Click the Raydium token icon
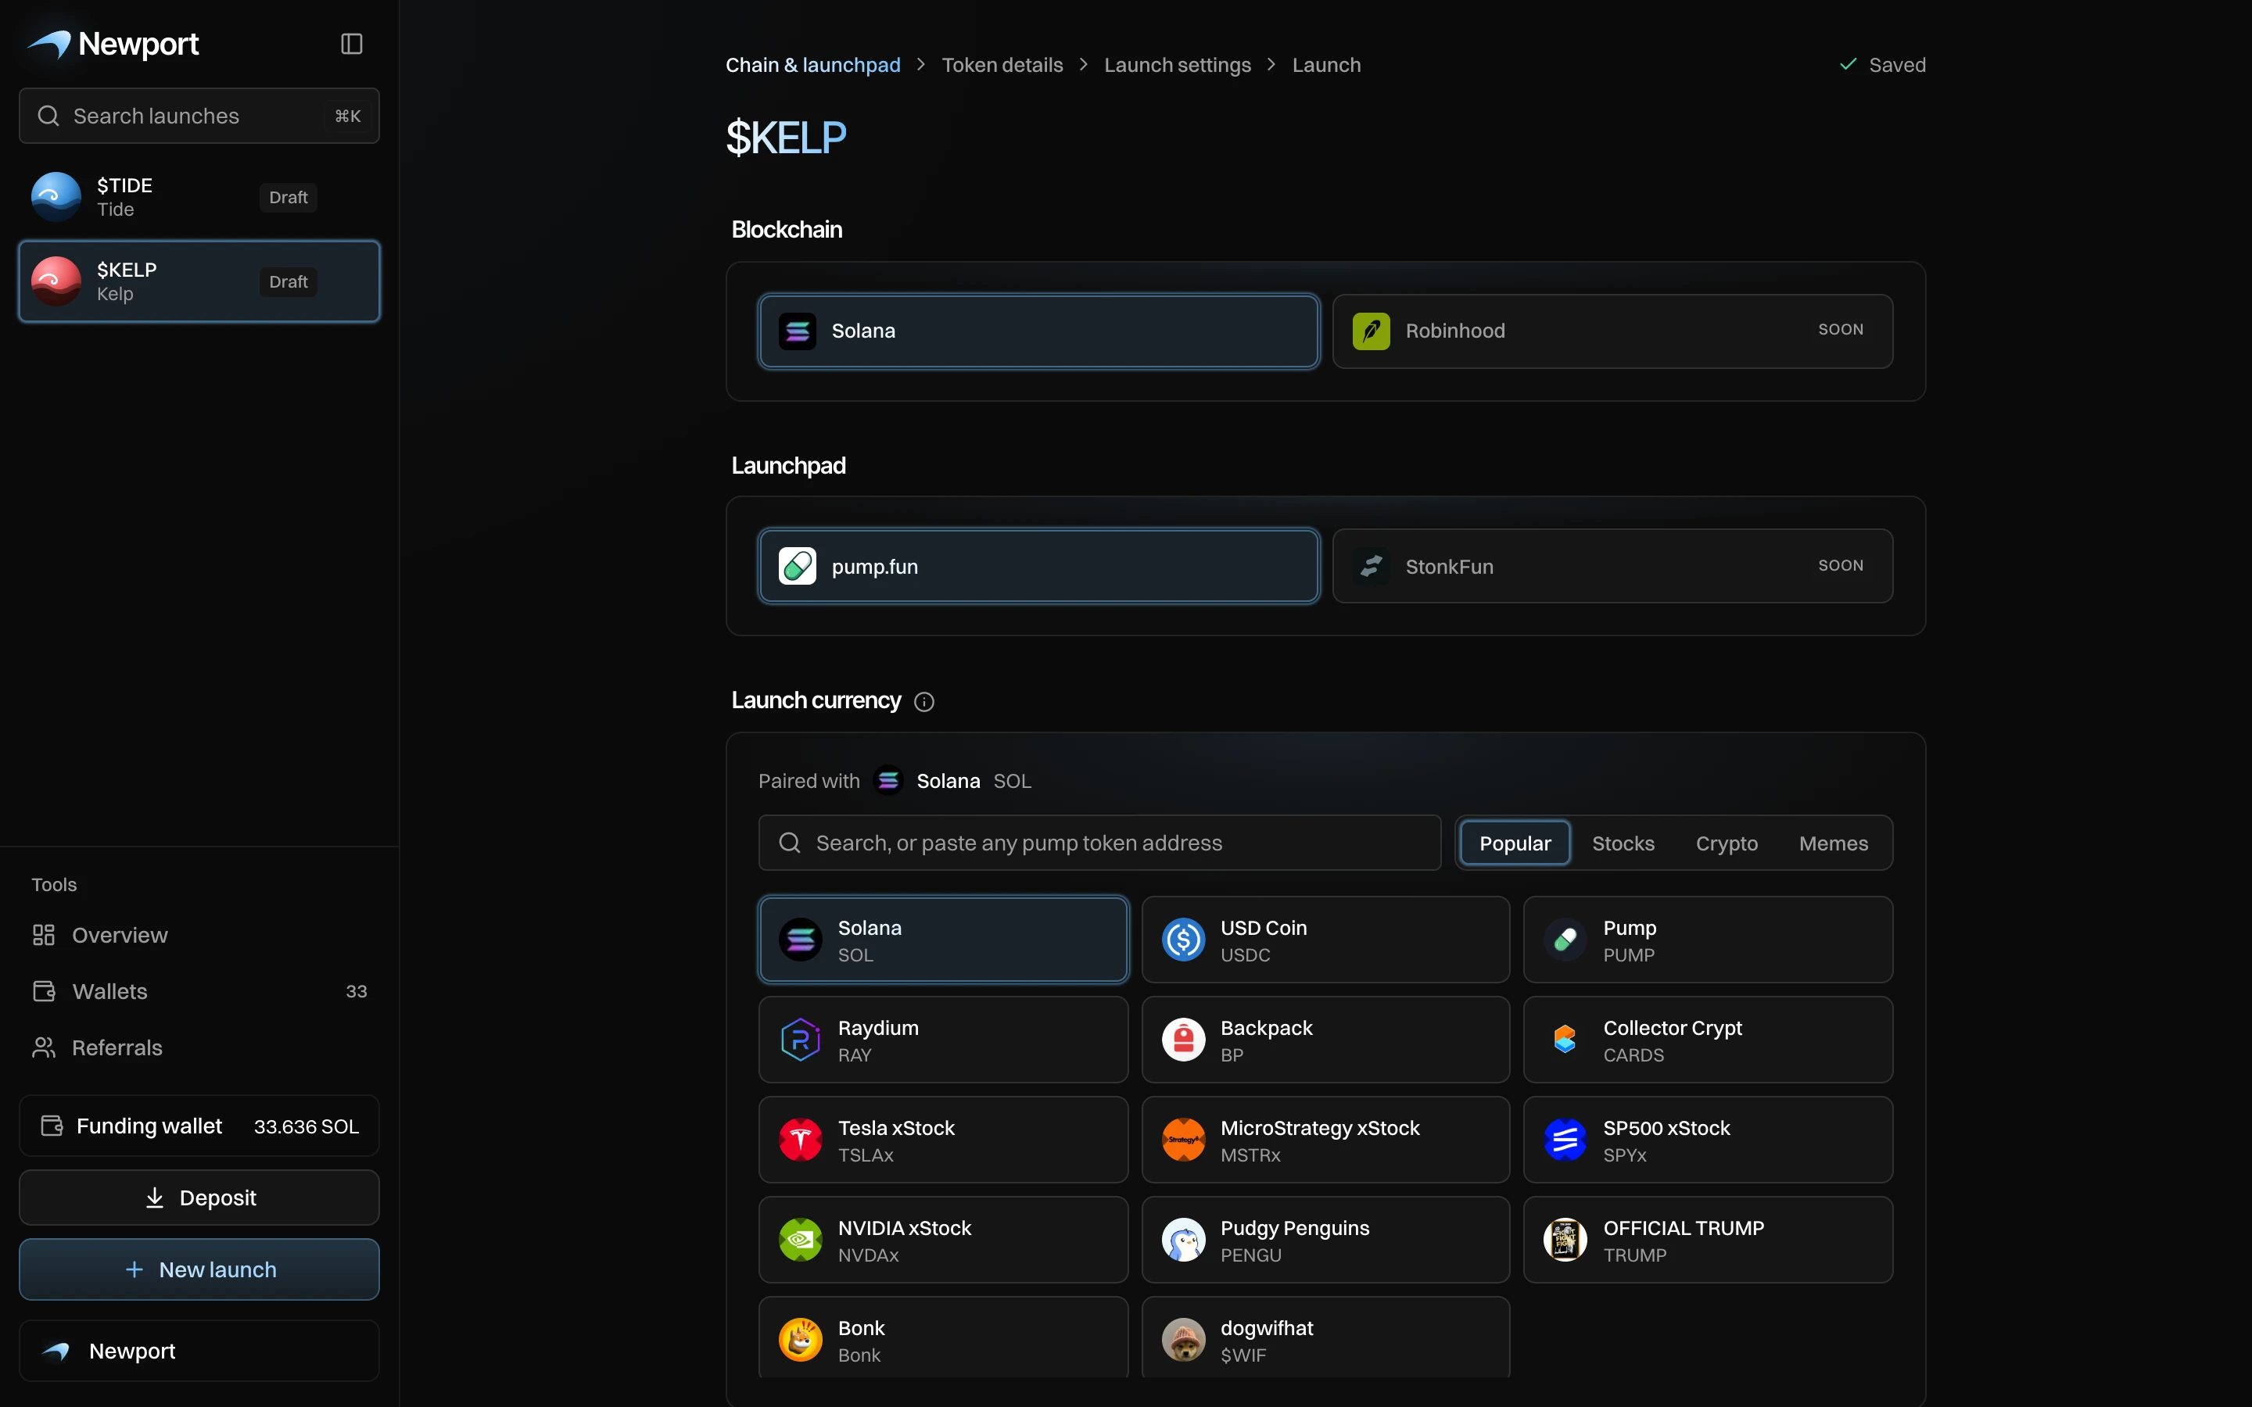The height and width of the screenshot is (1407, 2252). (x=800, y=1040)
